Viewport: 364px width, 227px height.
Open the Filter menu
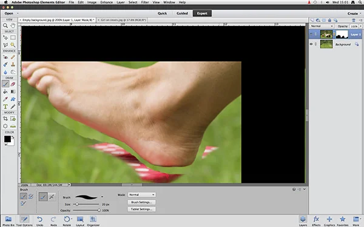145,2
